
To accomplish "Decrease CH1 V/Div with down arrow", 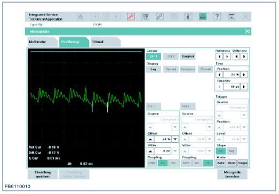I will coord(175,151).
